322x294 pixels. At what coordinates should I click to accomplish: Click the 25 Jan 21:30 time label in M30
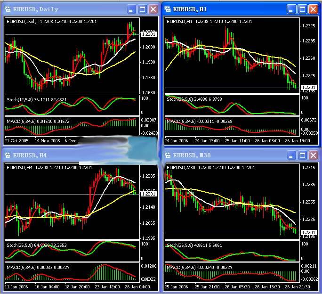pyautogui.click(x=207, y=286)
